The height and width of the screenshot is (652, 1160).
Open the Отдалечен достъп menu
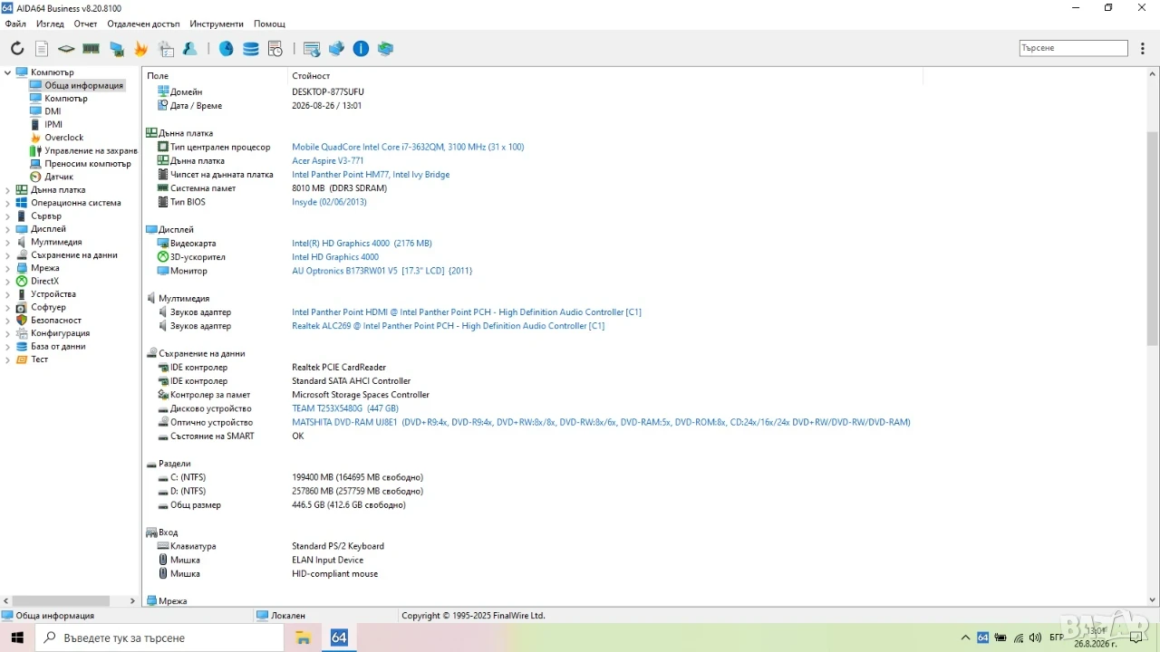pyautogui.click(x=143, y=24)
